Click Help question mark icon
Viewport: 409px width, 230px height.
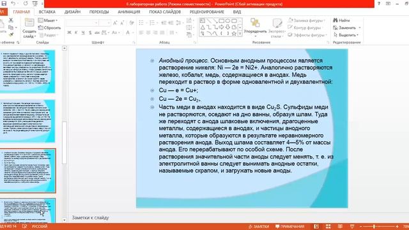[x=379, y=4]
